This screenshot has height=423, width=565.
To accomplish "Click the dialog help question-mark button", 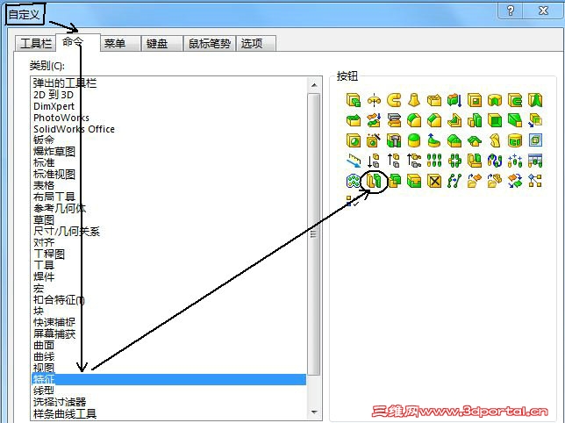I will pos(511,11).
